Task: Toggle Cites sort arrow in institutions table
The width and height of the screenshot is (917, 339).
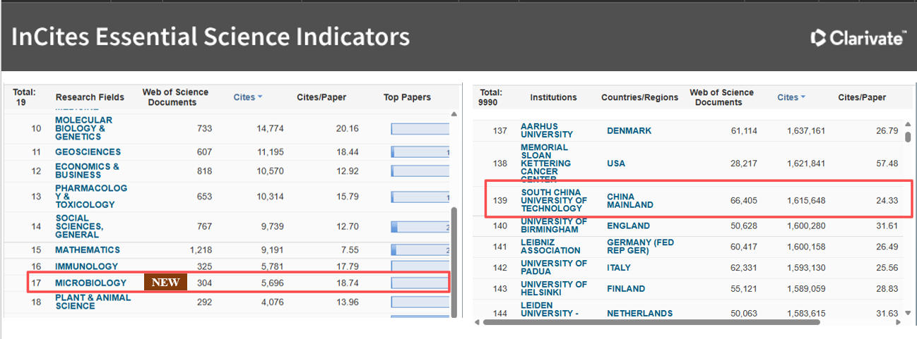Action: (x=802, y=97)
